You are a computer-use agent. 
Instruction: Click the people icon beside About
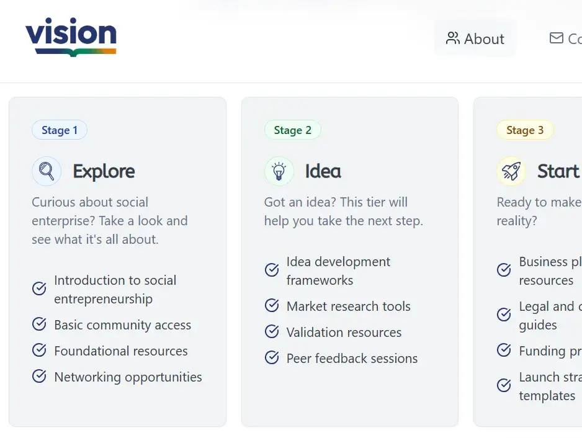[453, 38]
